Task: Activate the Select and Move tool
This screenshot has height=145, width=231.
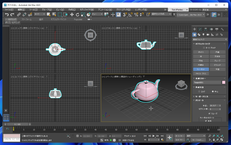Action: 72,14
